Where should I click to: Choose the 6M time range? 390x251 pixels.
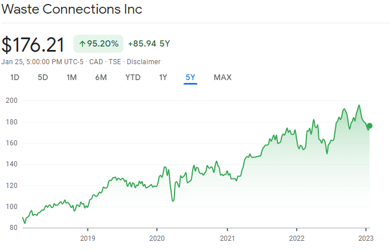[x=101, y=77]
